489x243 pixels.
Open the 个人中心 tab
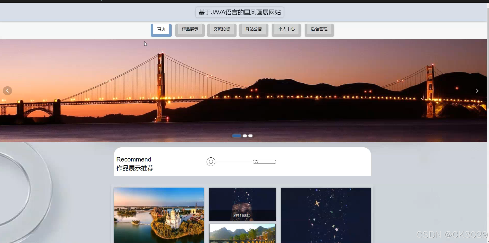pos(286,30)
